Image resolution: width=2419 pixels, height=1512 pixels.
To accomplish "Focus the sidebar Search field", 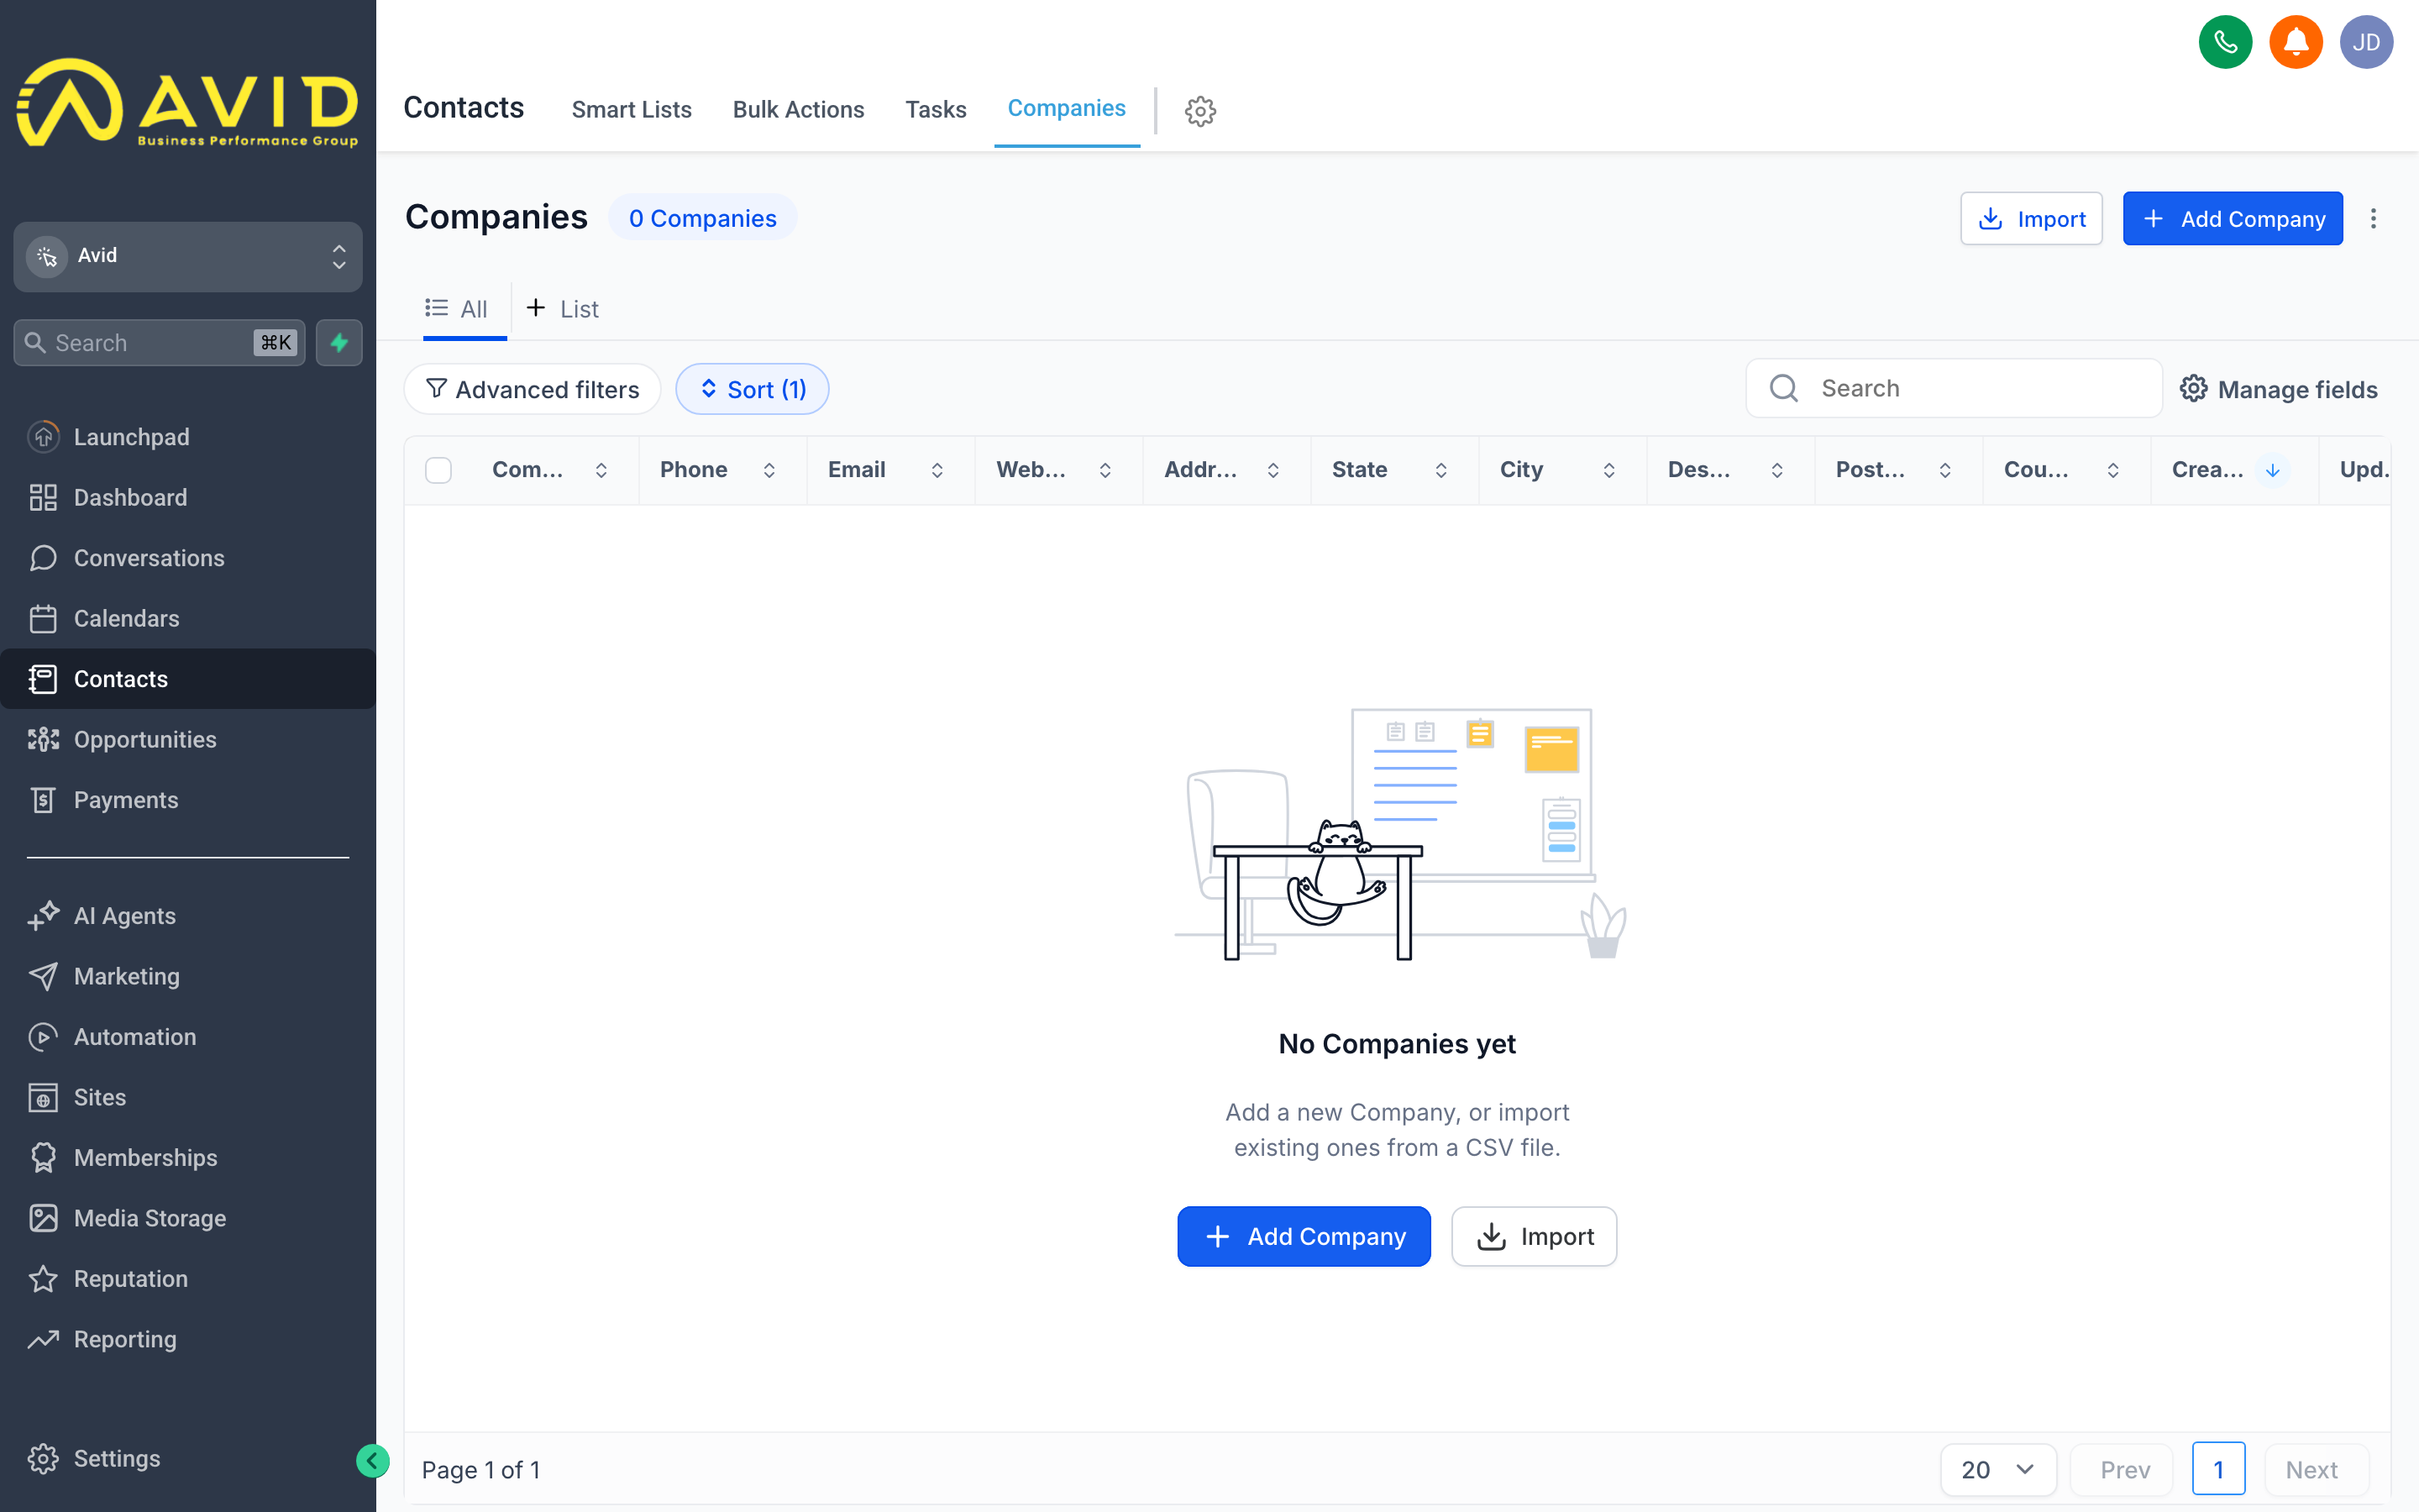I will (160, 343).
